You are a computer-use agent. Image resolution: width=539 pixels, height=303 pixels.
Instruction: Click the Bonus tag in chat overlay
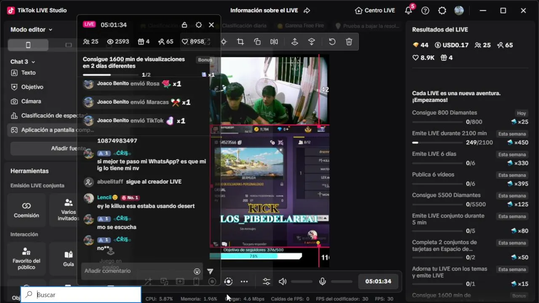click(x=205, y=60)
